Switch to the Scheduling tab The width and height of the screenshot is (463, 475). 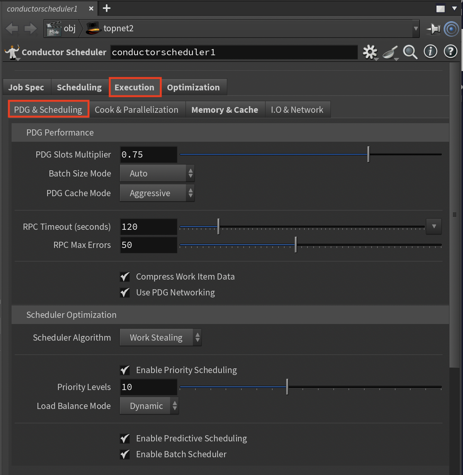(79, 87)
